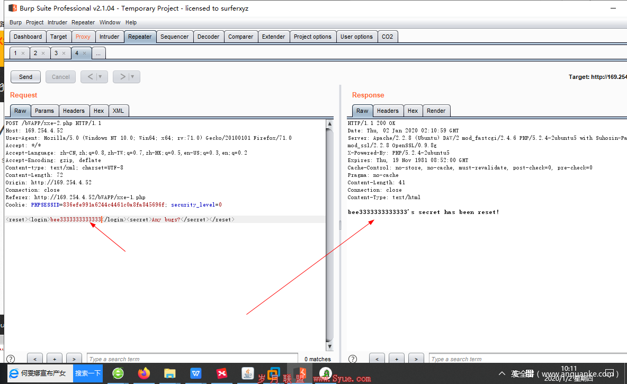Click the plus button in response search
Viewport: 627px width, 384px height.
point(396,359)
